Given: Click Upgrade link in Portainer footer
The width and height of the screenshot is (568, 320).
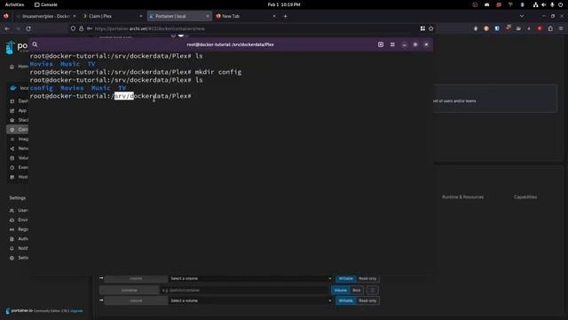Looking at the screenshot, I should click(76, 311).
